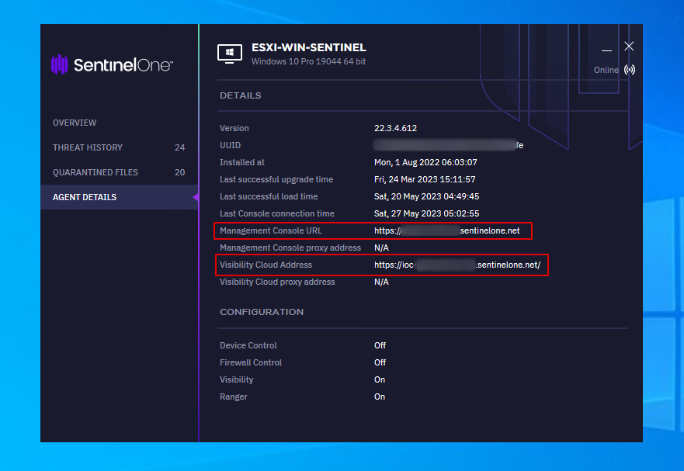Click the Firewall Control Off value
Image resolution: width=684 pixels, height=471 pixels.
click(380, 363)
